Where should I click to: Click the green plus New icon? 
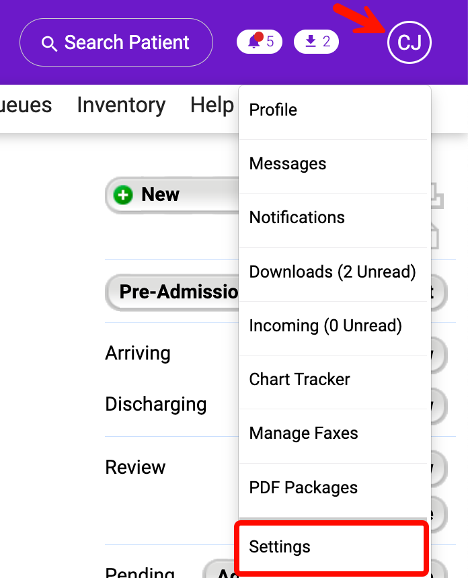124,195
